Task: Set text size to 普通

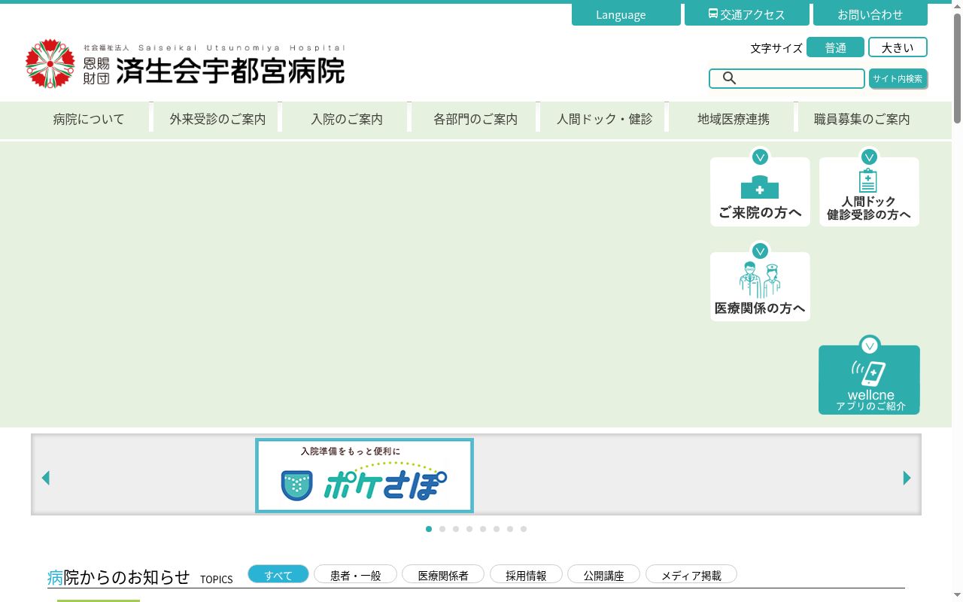Action: coord(835,47)
